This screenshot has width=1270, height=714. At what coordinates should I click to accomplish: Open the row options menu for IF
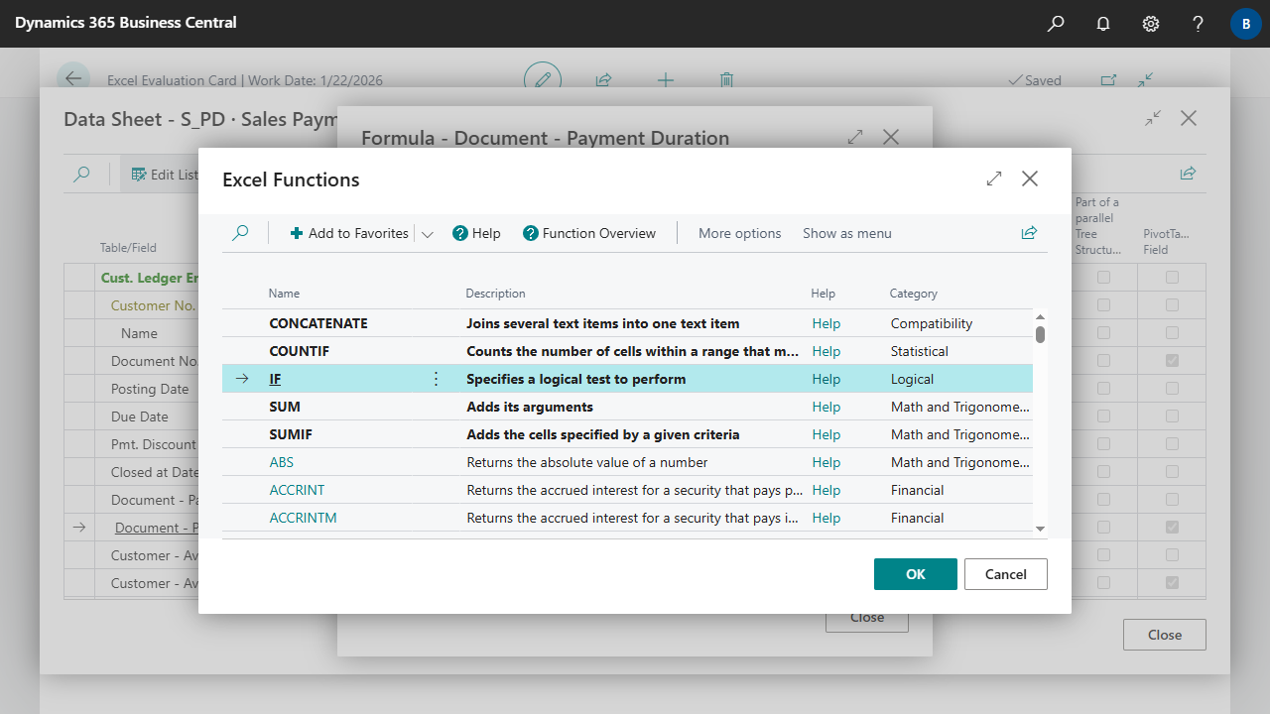[x=436, y=379]
